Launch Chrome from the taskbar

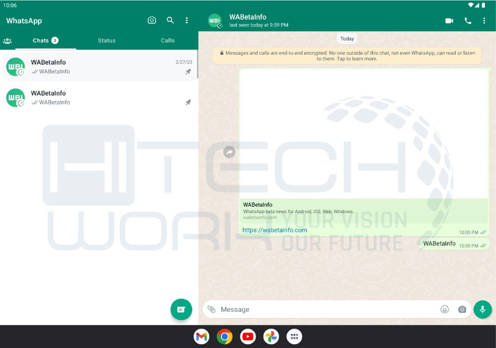[225, 336]
